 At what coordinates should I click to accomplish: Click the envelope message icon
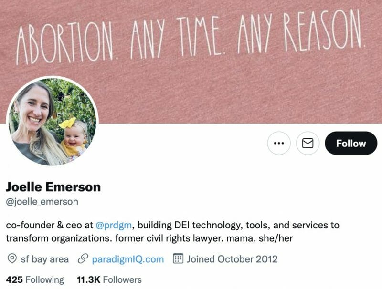[308, 143]
